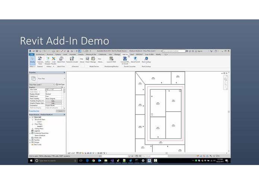This screenshot has height=184, width=259.
Task: Switch to the Manage ribbon tab
Action: (x=117, y=54)
